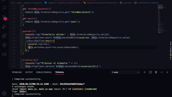The image size is (172, 97).
Task: Open the Run and Debug view
Action: pyautogui.click(x=4, y=27)
